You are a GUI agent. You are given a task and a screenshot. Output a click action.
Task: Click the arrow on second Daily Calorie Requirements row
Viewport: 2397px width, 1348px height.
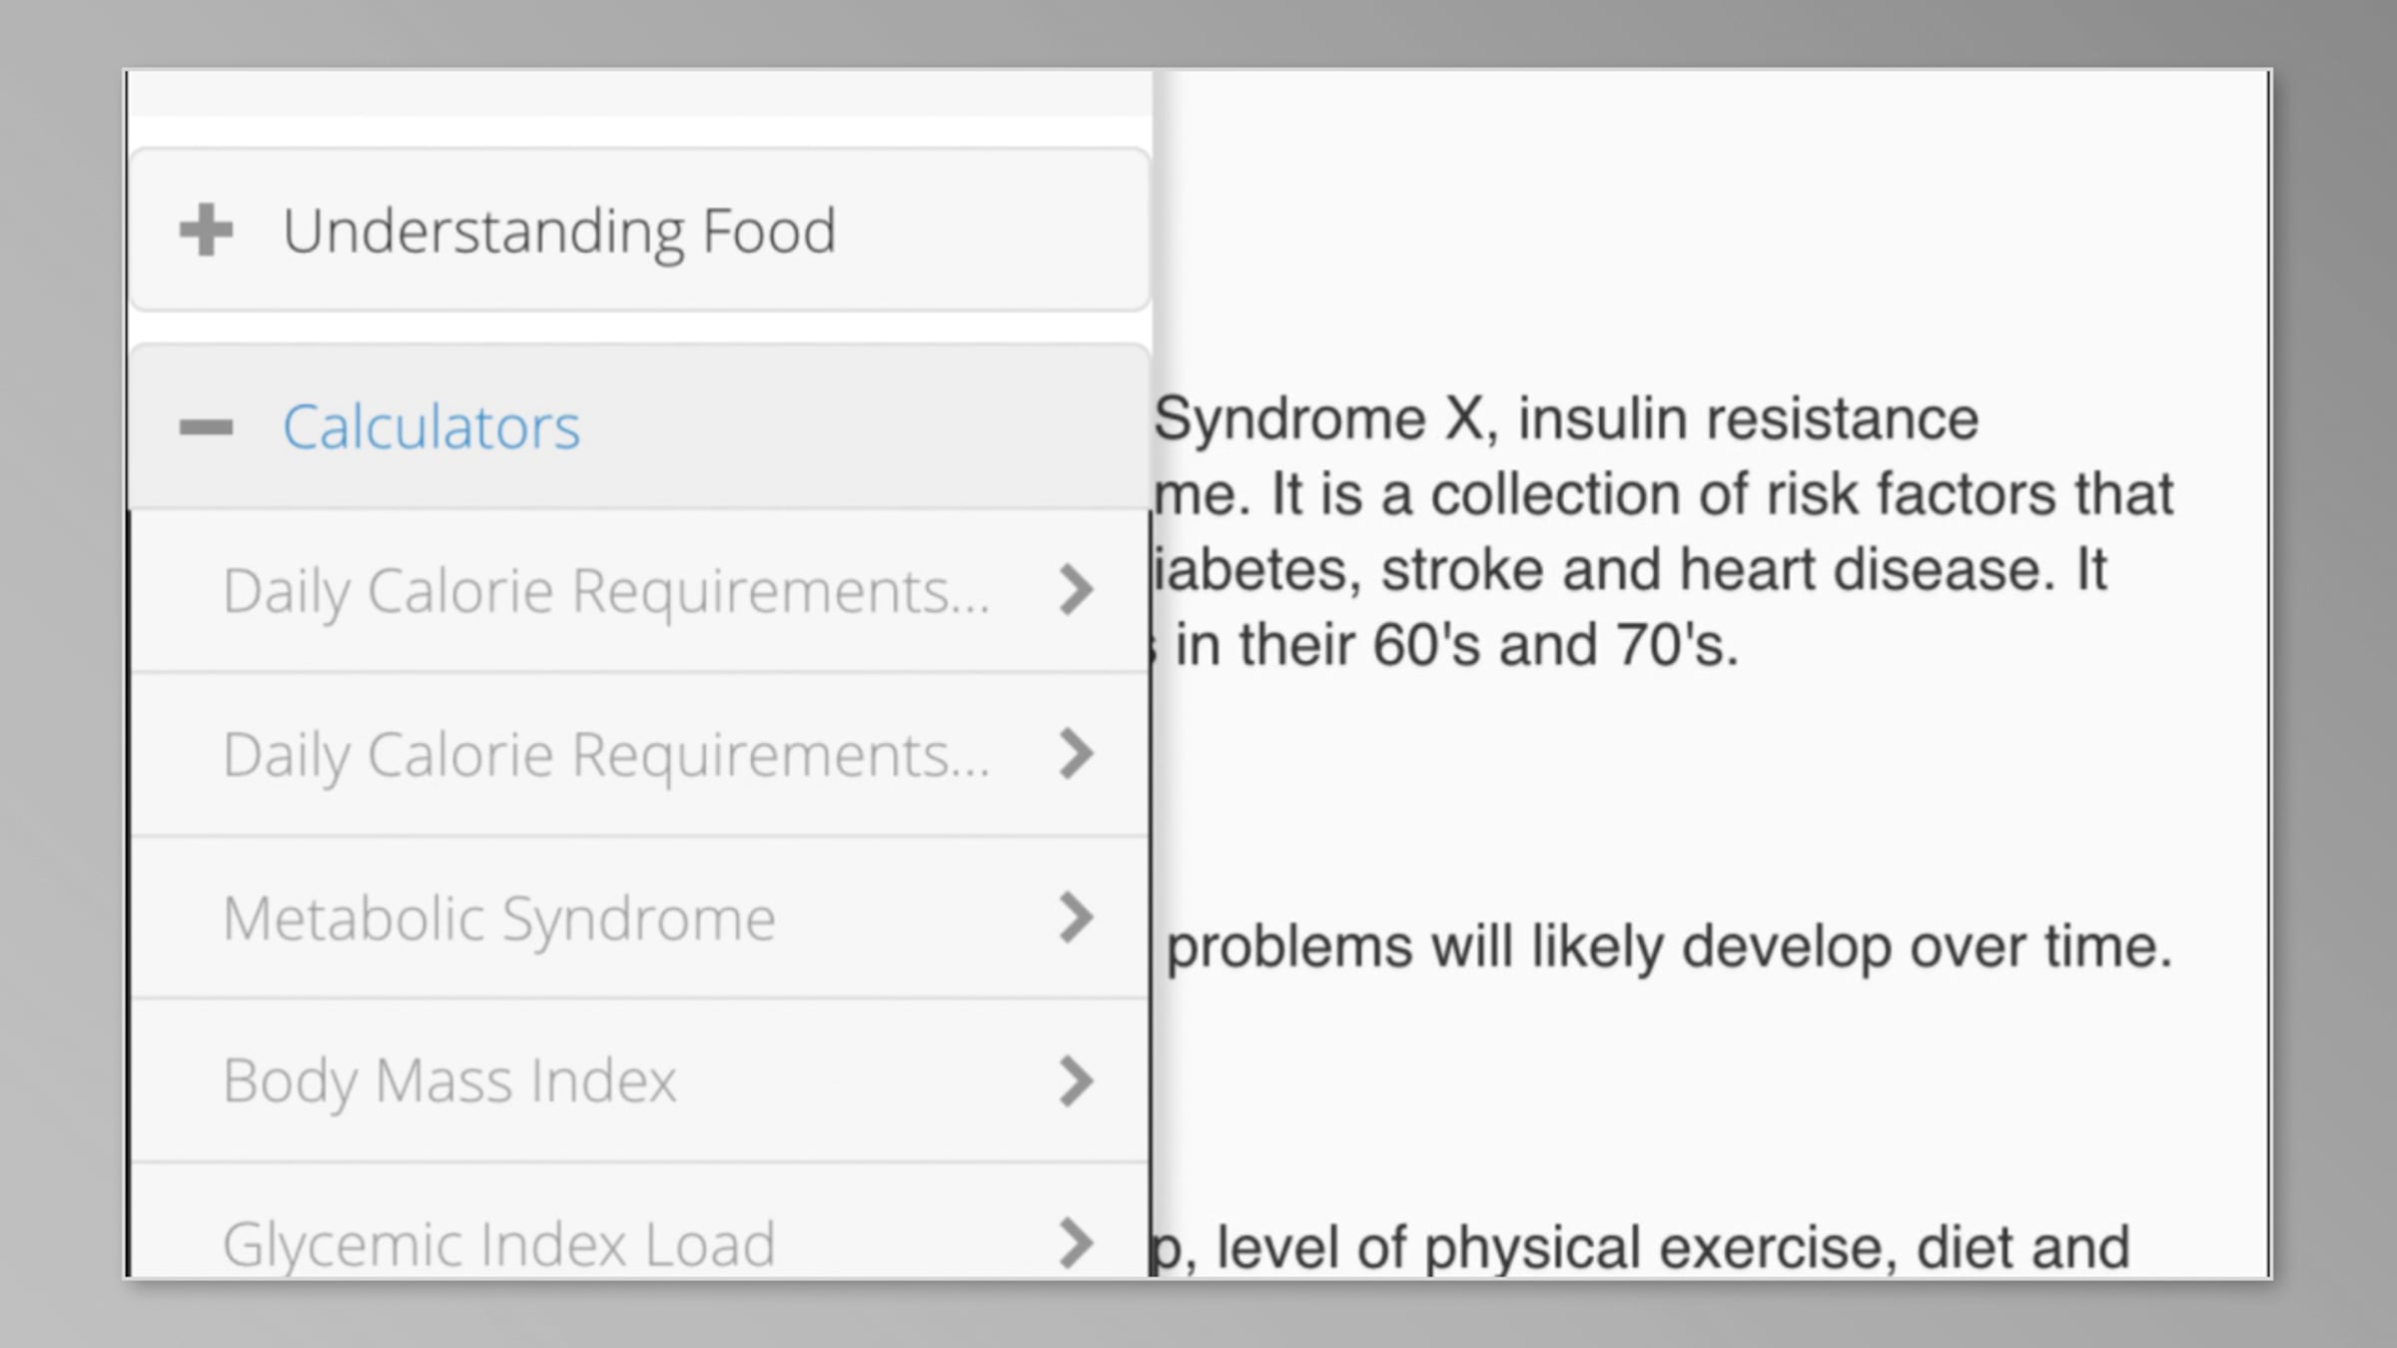click(x=1076, y=754)
